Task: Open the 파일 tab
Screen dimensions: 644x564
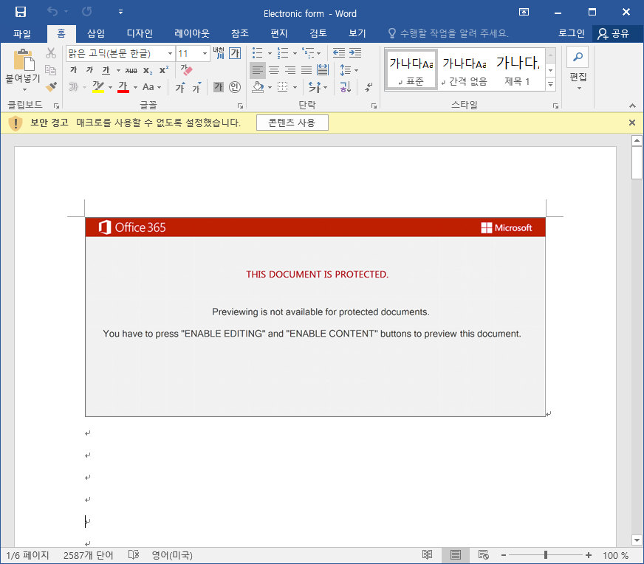Action: (x=22, y=34)
